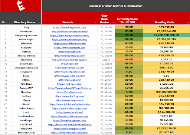Screen dimensions: 190x135
Task: Open the bingplaces.com link
Action: click(70, 27)
